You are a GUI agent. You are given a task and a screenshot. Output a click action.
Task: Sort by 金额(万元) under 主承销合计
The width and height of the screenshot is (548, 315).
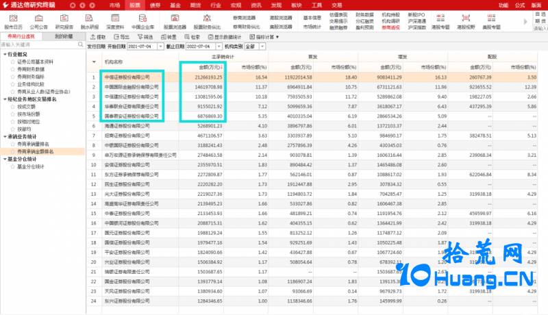click(x=211, y=67)
